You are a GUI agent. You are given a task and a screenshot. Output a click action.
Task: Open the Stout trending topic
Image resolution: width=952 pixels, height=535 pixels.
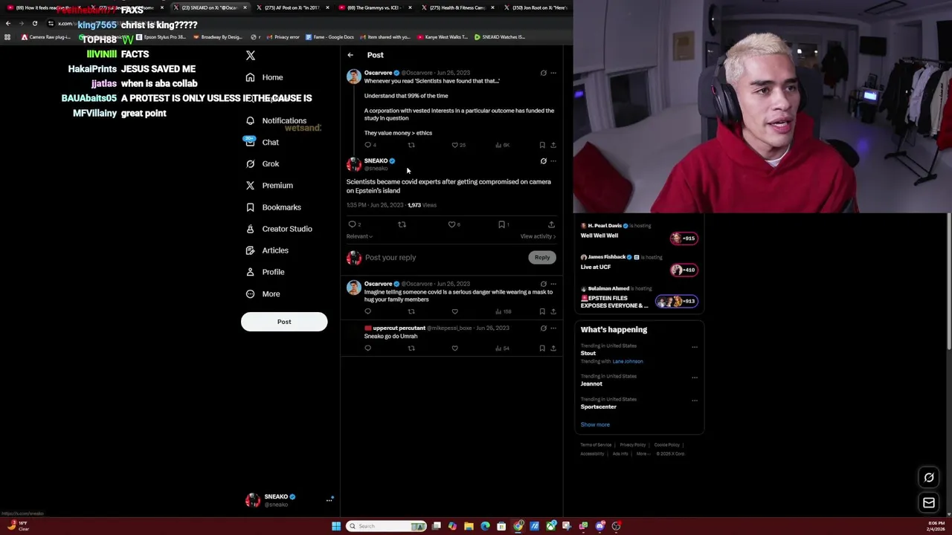(x=588, y=353)
